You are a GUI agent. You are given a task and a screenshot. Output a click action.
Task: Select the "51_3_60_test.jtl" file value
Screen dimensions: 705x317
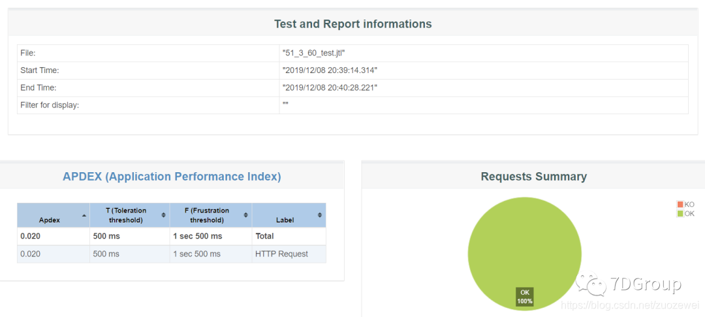coord(313,53)
